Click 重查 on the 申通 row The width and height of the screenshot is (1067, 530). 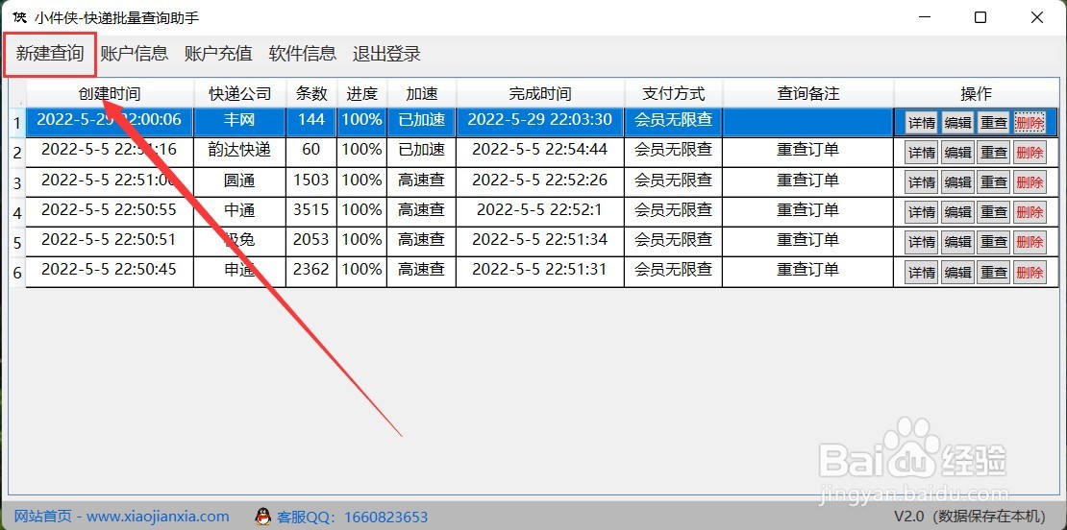[994, 273]
